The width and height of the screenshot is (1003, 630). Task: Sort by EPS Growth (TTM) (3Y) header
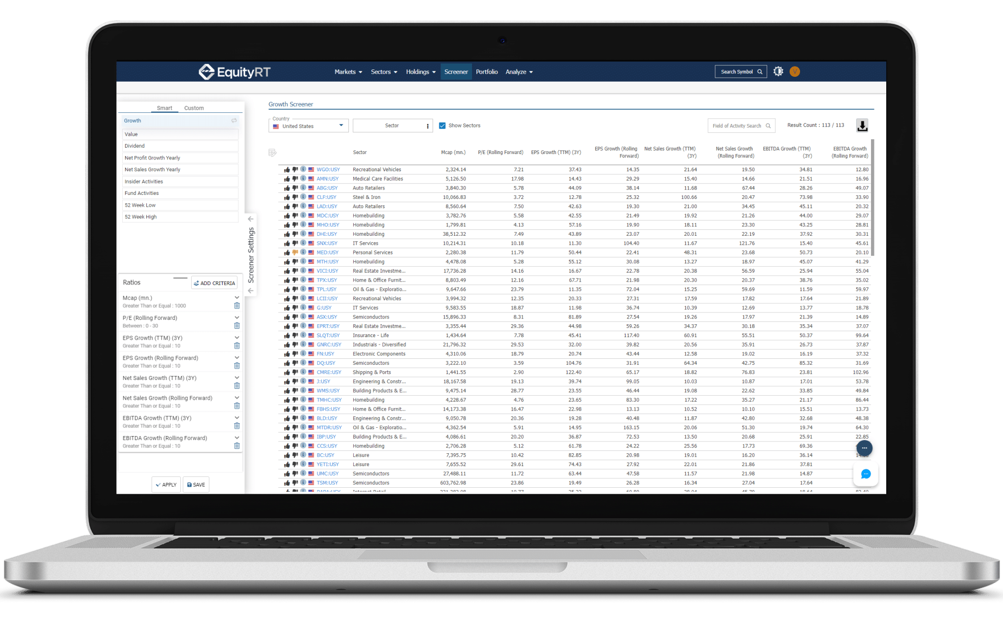click(x=556, y=153)
